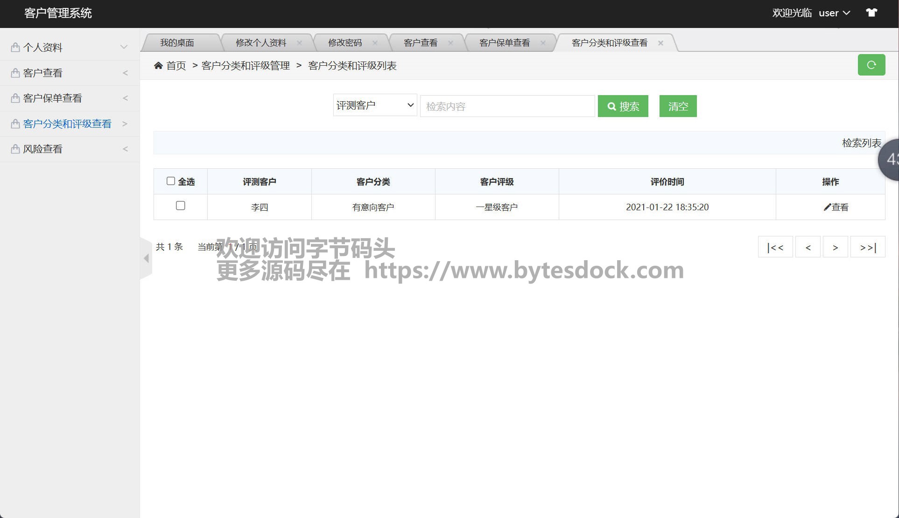899x518 pixels.
Task: Click the home icon in breadcrumb
Action: (158, 66)
